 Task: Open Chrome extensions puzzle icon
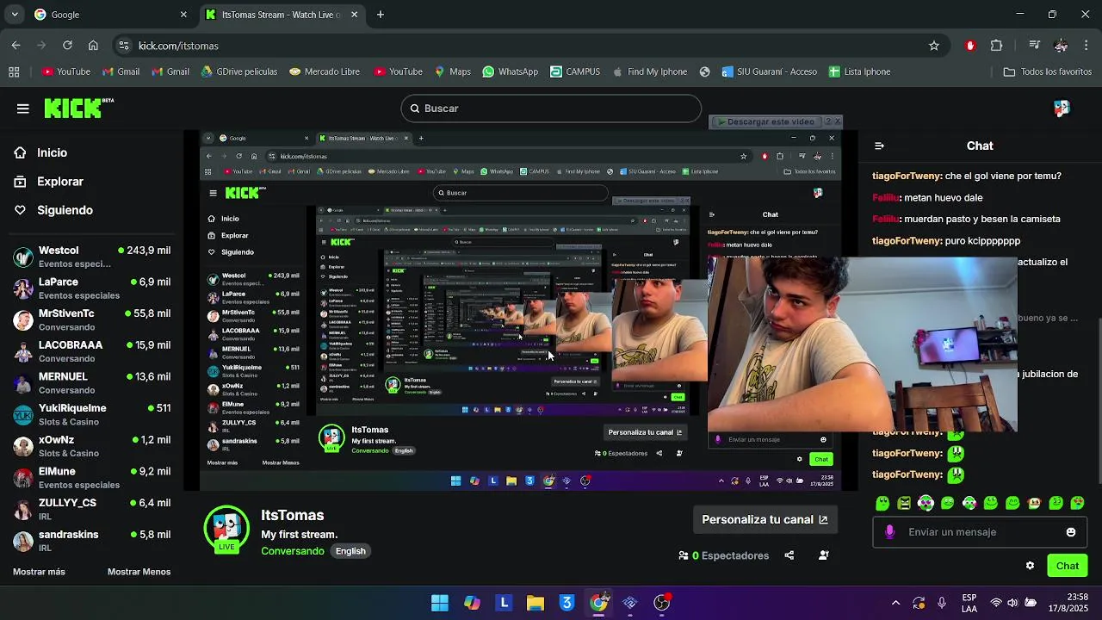[x=997, y=46]
